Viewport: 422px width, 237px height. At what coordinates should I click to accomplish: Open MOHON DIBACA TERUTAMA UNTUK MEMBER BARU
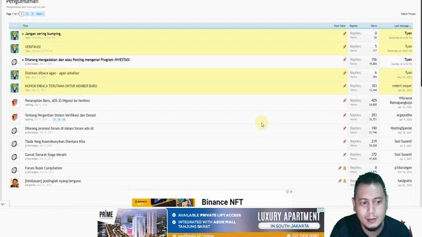(x=61, y=86)
